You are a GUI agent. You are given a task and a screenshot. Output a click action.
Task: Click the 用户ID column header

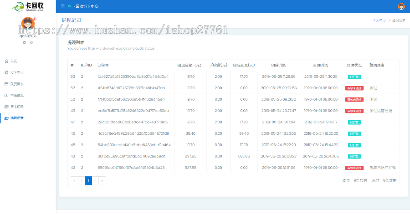click(86, 65)
